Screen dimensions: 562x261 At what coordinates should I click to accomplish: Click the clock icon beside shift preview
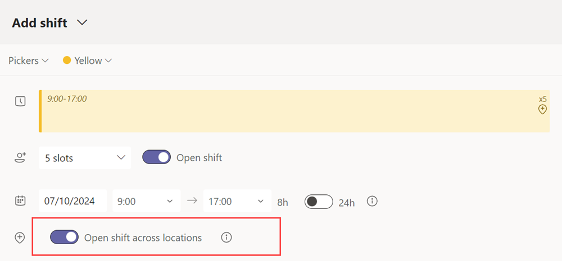[20, 102]
